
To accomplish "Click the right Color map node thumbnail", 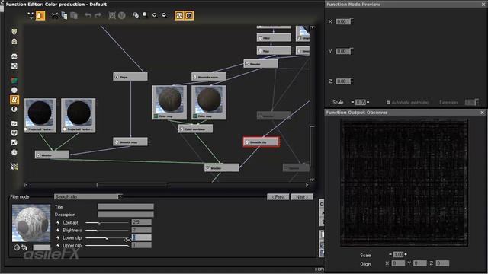I will coord(209,103).
